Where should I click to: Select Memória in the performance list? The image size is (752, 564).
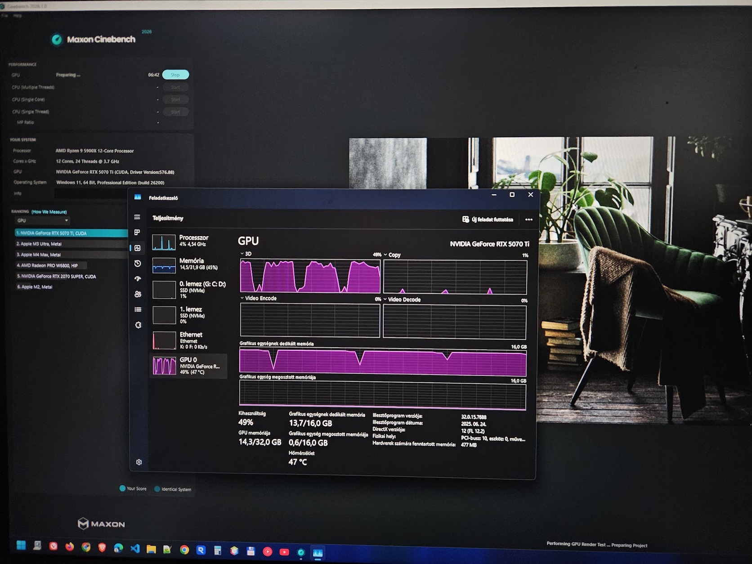[189, 265]
